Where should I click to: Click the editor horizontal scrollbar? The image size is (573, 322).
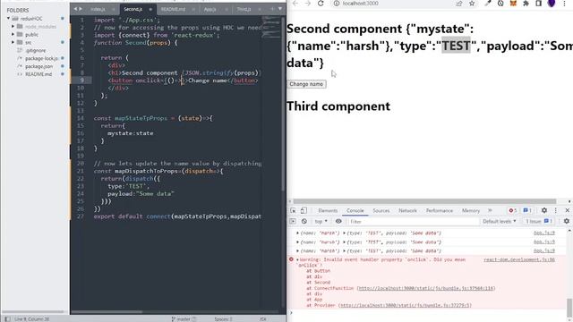(107, 312)
